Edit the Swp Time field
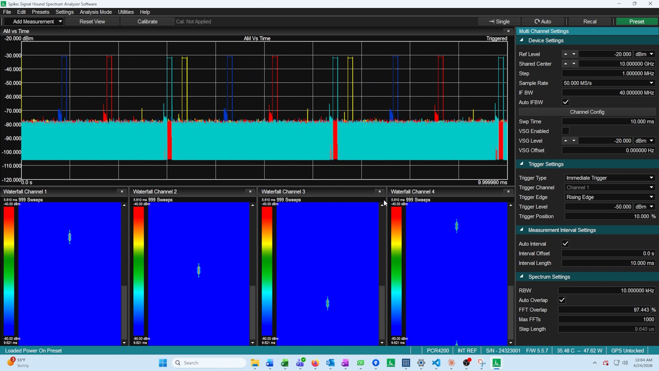 (x=609, y=122)
